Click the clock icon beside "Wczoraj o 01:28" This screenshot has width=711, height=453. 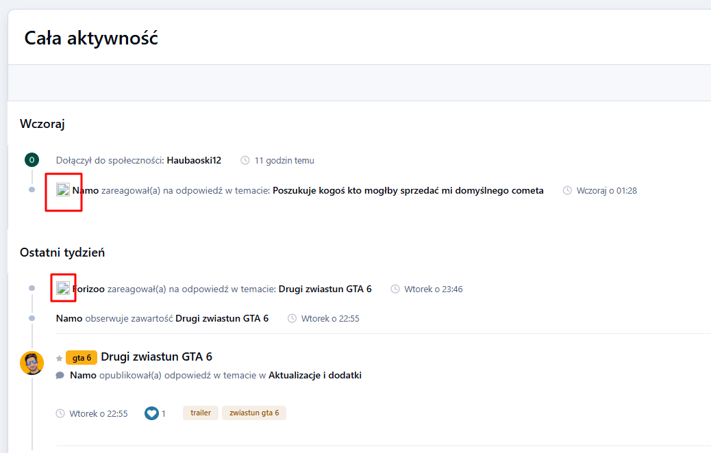pyautogui.click(x=567, y=191)
